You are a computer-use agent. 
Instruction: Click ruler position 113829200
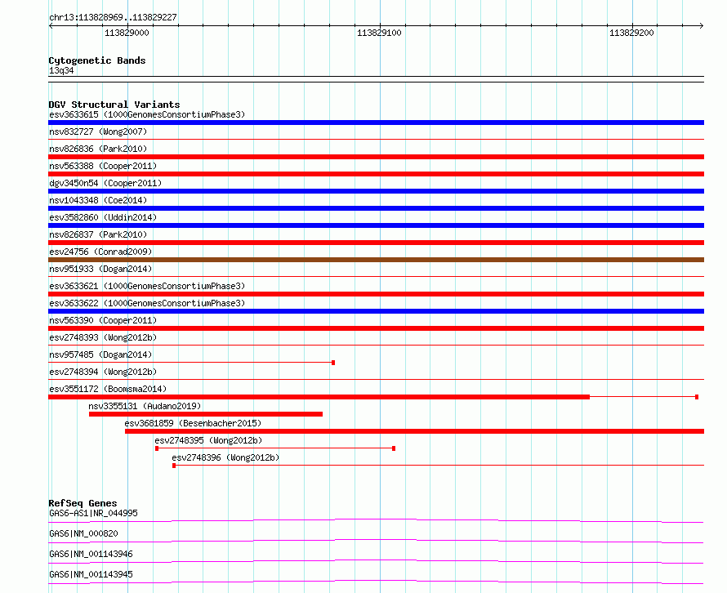(x=631, y=33)
